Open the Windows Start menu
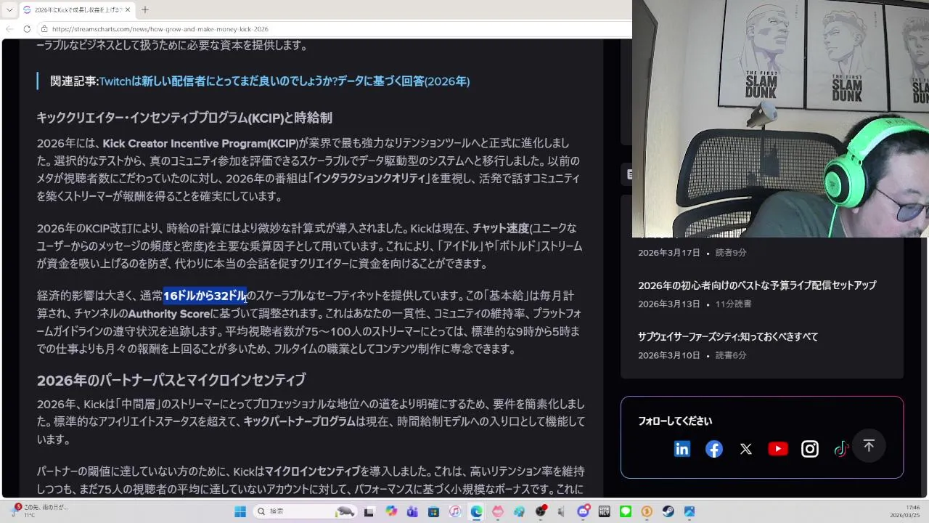This screenshot has height=523, width=929. tap(240, 511)
